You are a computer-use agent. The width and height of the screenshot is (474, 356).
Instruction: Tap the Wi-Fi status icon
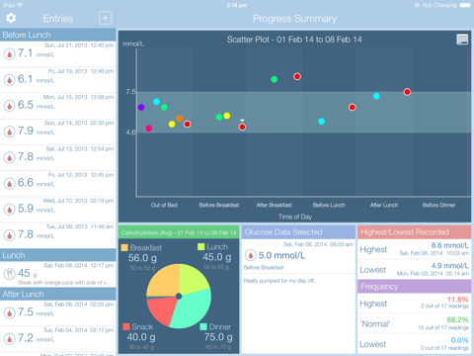click(21, 5)
